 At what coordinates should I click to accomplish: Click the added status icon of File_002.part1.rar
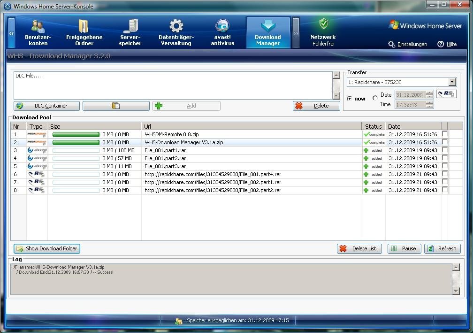[366, 182]
